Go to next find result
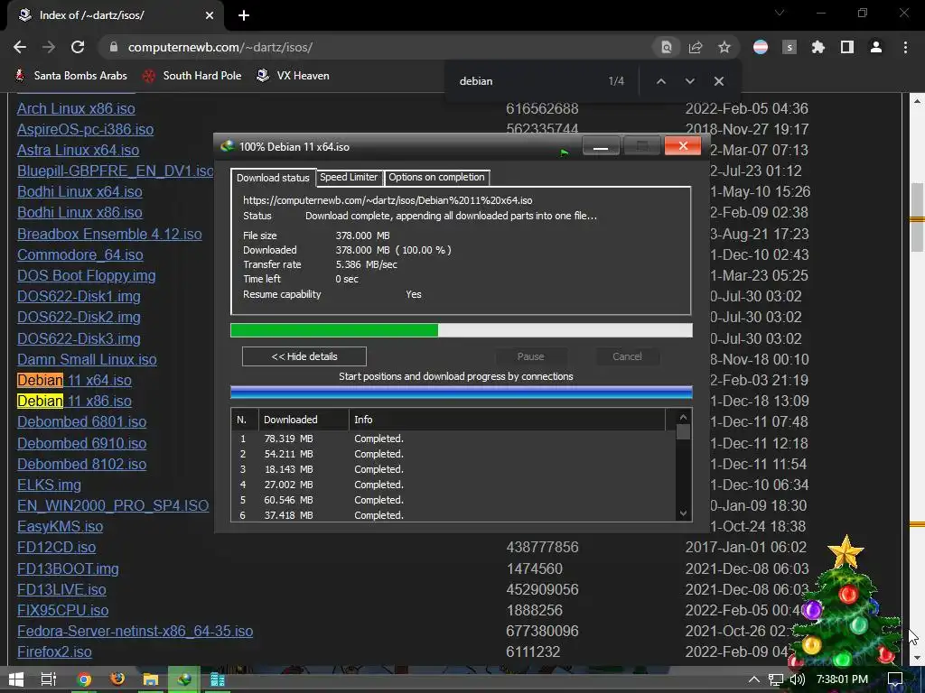Screen dimensions: 925x693 click(x=689, y=81)
